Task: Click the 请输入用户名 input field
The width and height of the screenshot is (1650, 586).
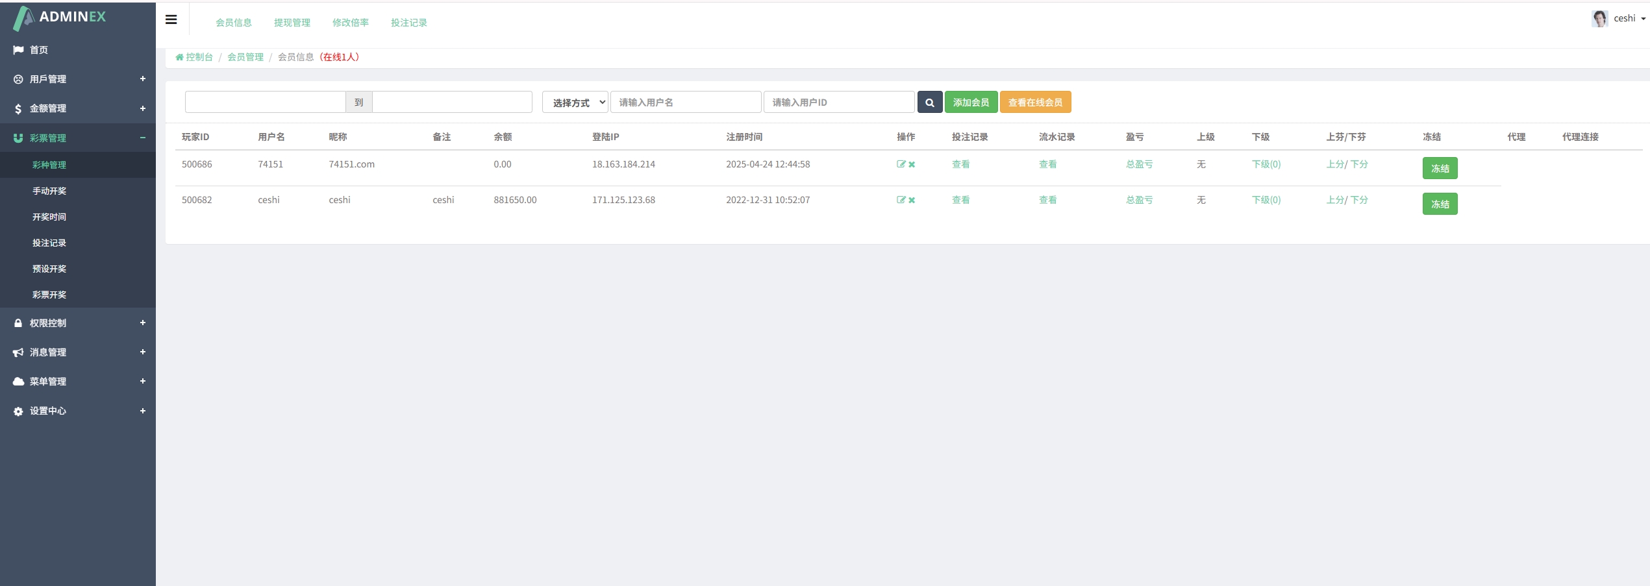Action: [x=685, y=103]
